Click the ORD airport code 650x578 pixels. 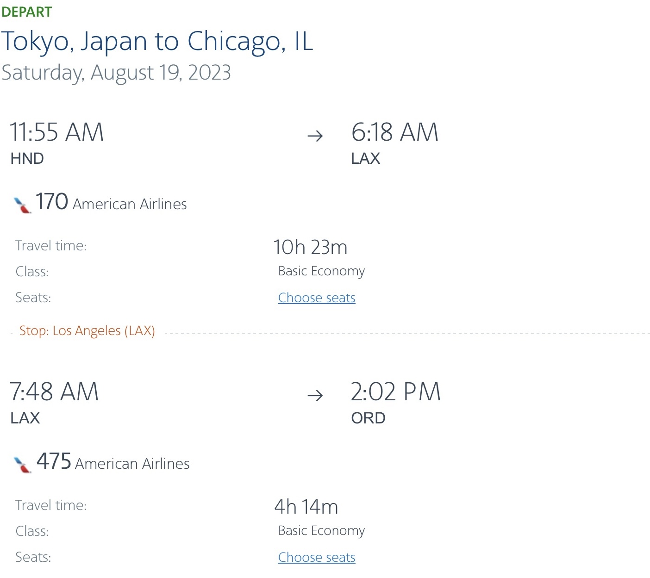point(368,418)
